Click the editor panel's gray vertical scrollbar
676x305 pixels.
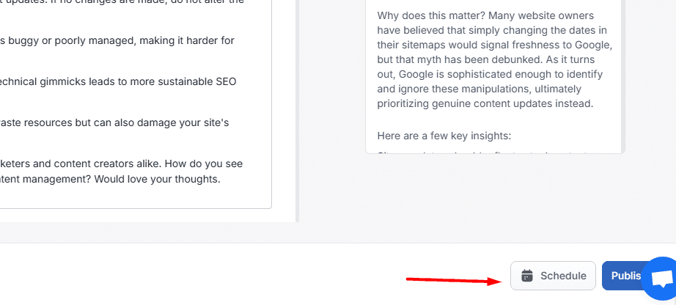[297, 111]
